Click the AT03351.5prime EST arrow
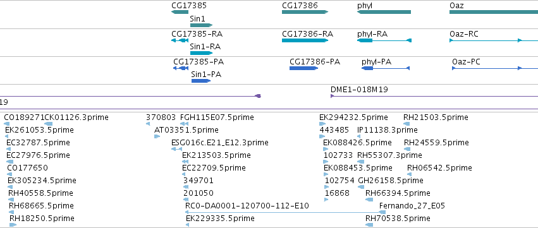The height and width of the screenshot is (228, 538). 157,136
